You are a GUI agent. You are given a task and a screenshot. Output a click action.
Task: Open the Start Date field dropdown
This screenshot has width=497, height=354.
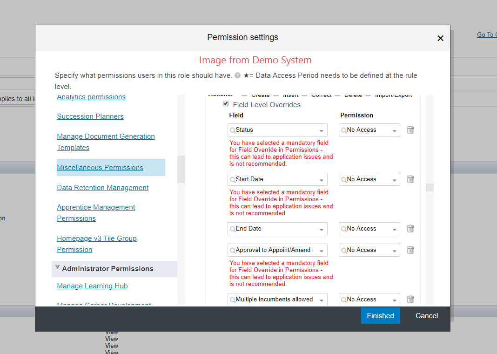click(277, 179)
